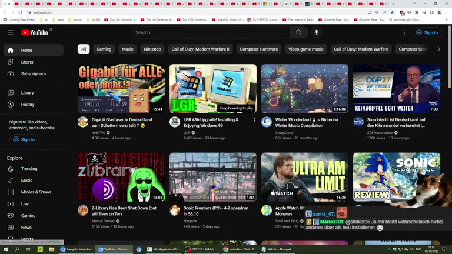Go to Subscriptions in the sidebar
This screenshot has height=254, width=452.
[34, 73]
